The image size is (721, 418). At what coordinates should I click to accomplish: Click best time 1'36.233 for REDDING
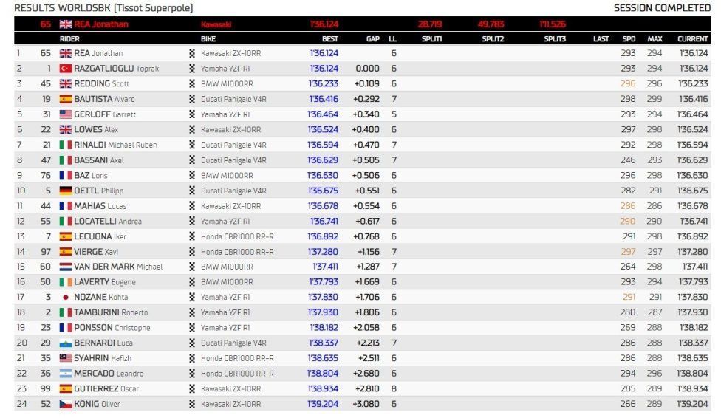pos(324,83)
